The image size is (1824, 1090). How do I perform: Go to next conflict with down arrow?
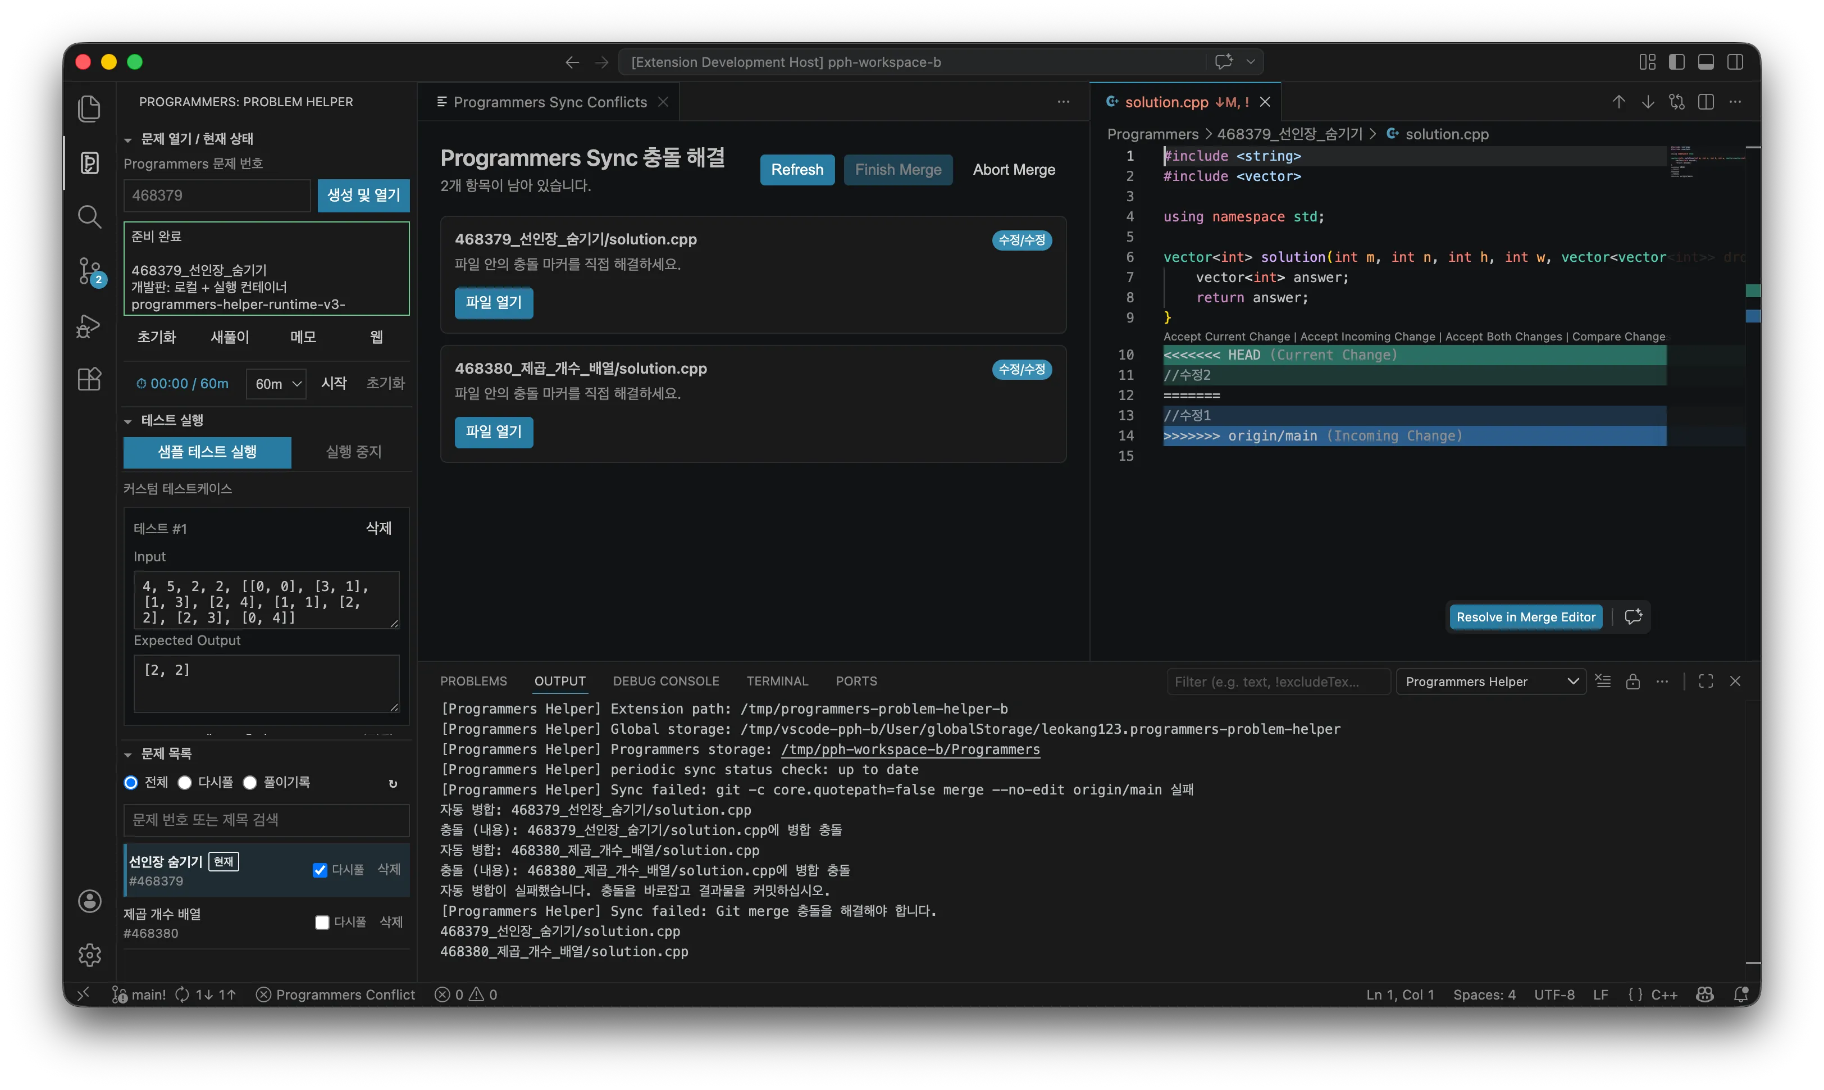(x=1648, y=102)
